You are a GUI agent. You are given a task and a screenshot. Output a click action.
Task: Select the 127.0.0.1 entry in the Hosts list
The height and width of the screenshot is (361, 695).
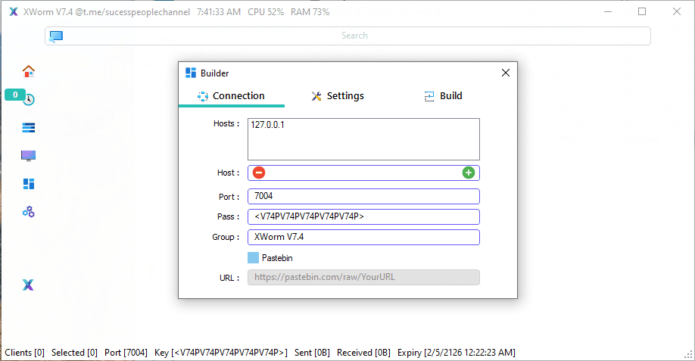tap(268, 125)
